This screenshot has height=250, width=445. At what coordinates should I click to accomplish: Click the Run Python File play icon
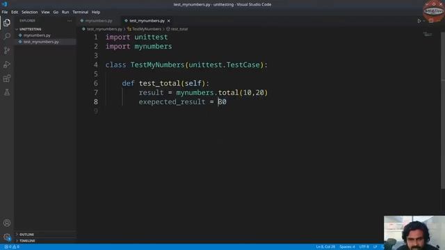click(x=419, y=21)
